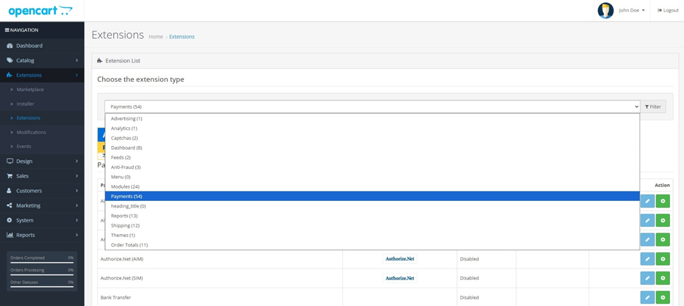Choose Anti-Fraud (3) from the list
The image size is (684, 306).
pos(372,167)
